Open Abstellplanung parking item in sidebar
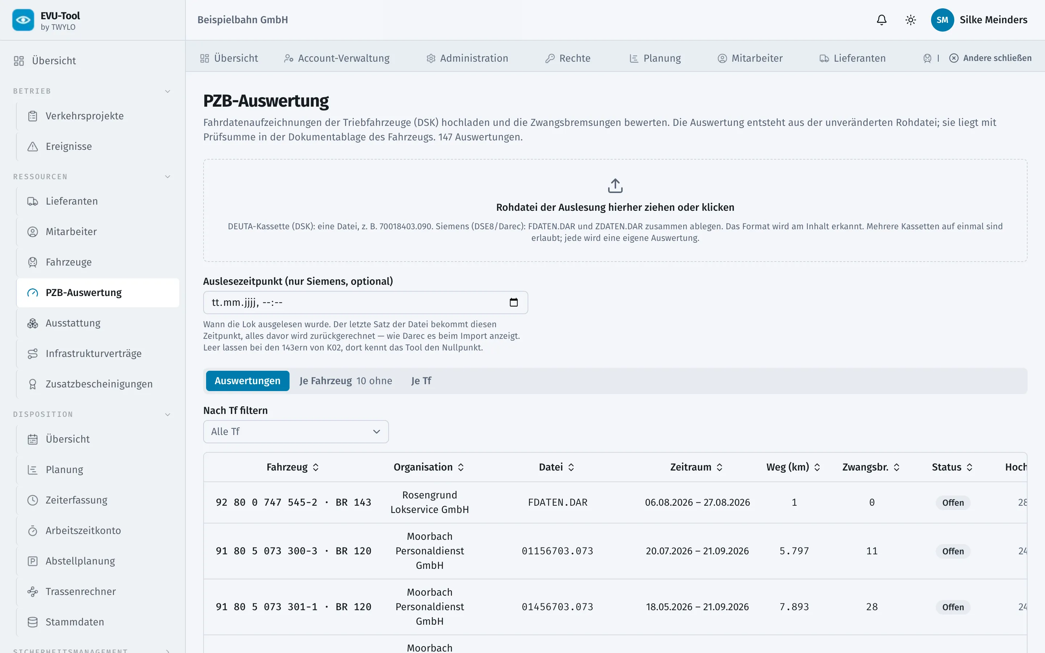1045x653 pixels. [98, 561]
